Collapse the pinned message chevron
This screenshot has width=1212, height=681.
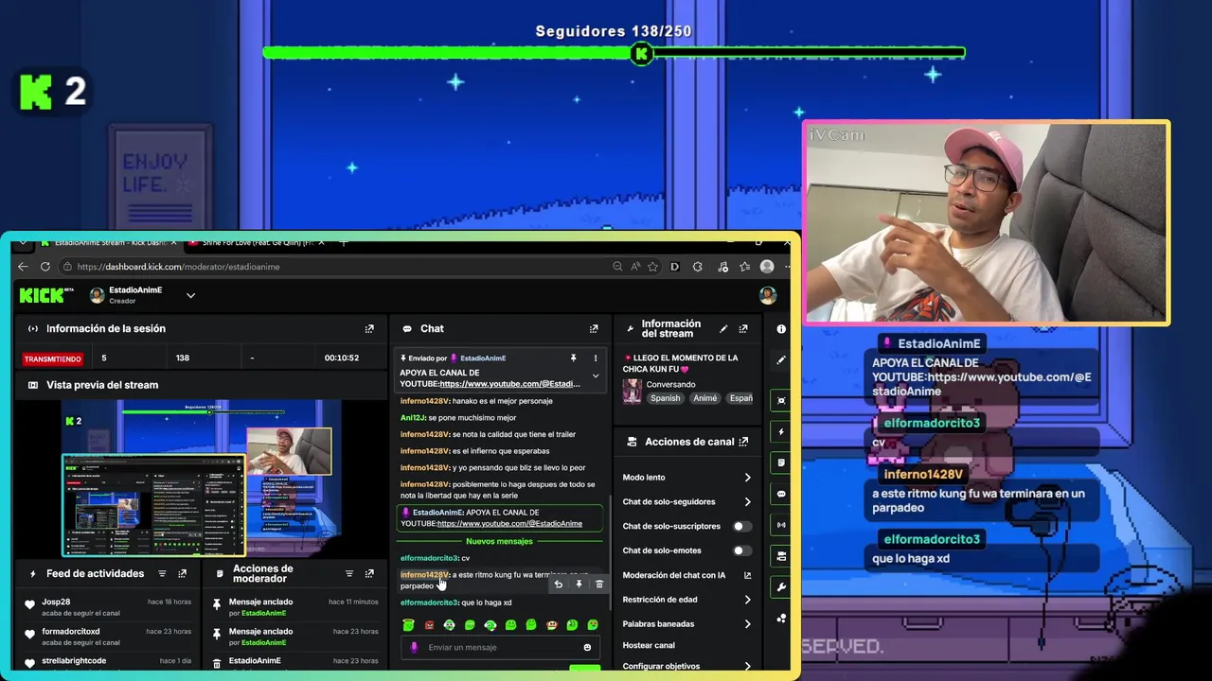[x=596, y=375]
